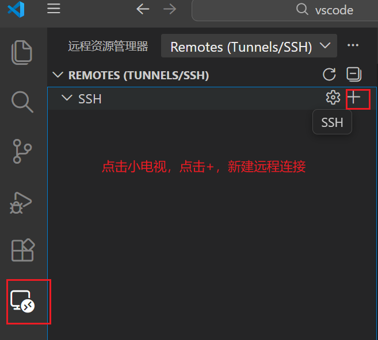378x340 pixels.
Task: Open SSH config via gear icon
Action: click(333, 98)
